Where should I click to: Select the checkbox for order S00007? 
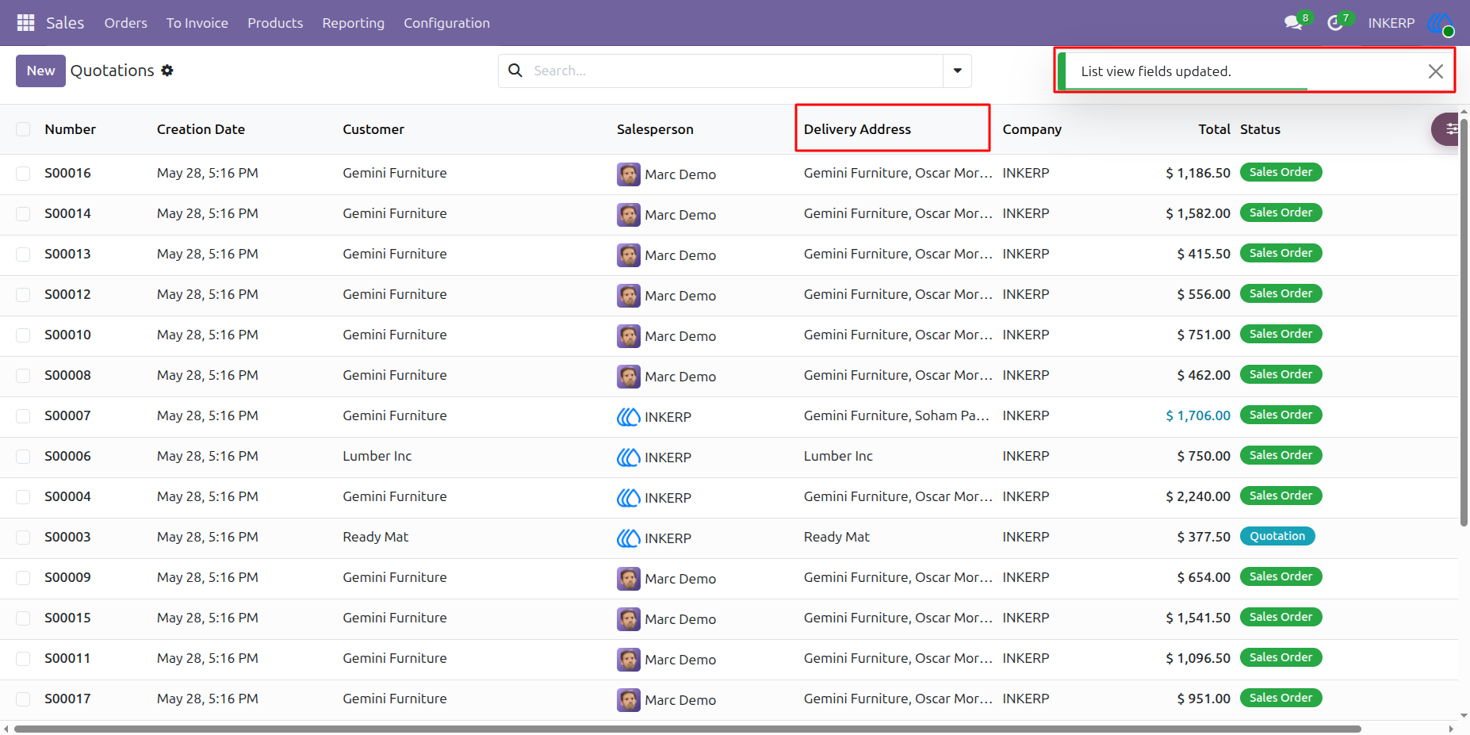click(23, 416)
